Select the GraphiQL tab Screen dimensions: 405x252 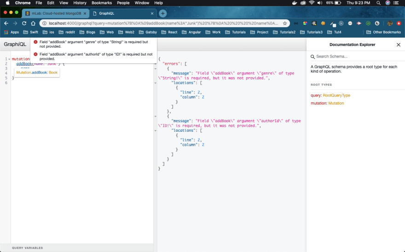(123, 13)
